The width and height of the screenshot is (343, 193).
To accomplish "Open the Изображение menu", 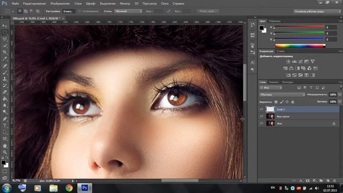I will (60, 4).
